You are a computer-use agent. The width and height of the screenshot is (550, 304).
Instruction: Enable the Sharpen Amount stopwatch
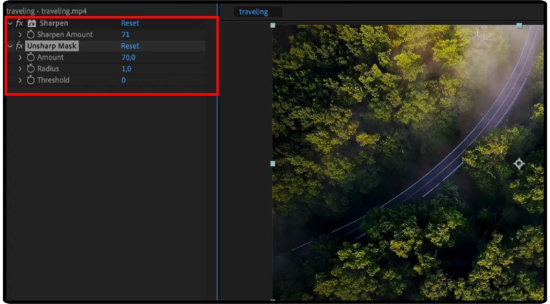pos(30,34)
